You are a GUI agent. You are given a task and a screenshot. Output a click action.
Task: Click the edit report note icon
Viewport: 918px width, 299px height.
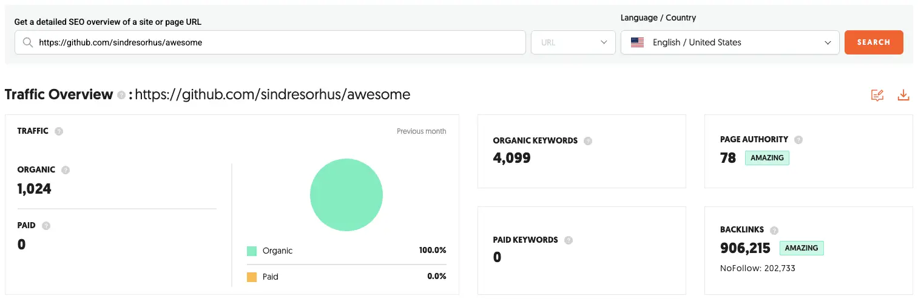coord(877,95)
